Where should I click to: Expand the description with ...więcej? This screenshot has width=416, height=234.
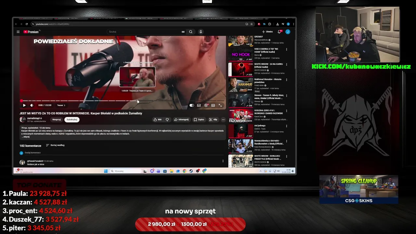[26, 137]
